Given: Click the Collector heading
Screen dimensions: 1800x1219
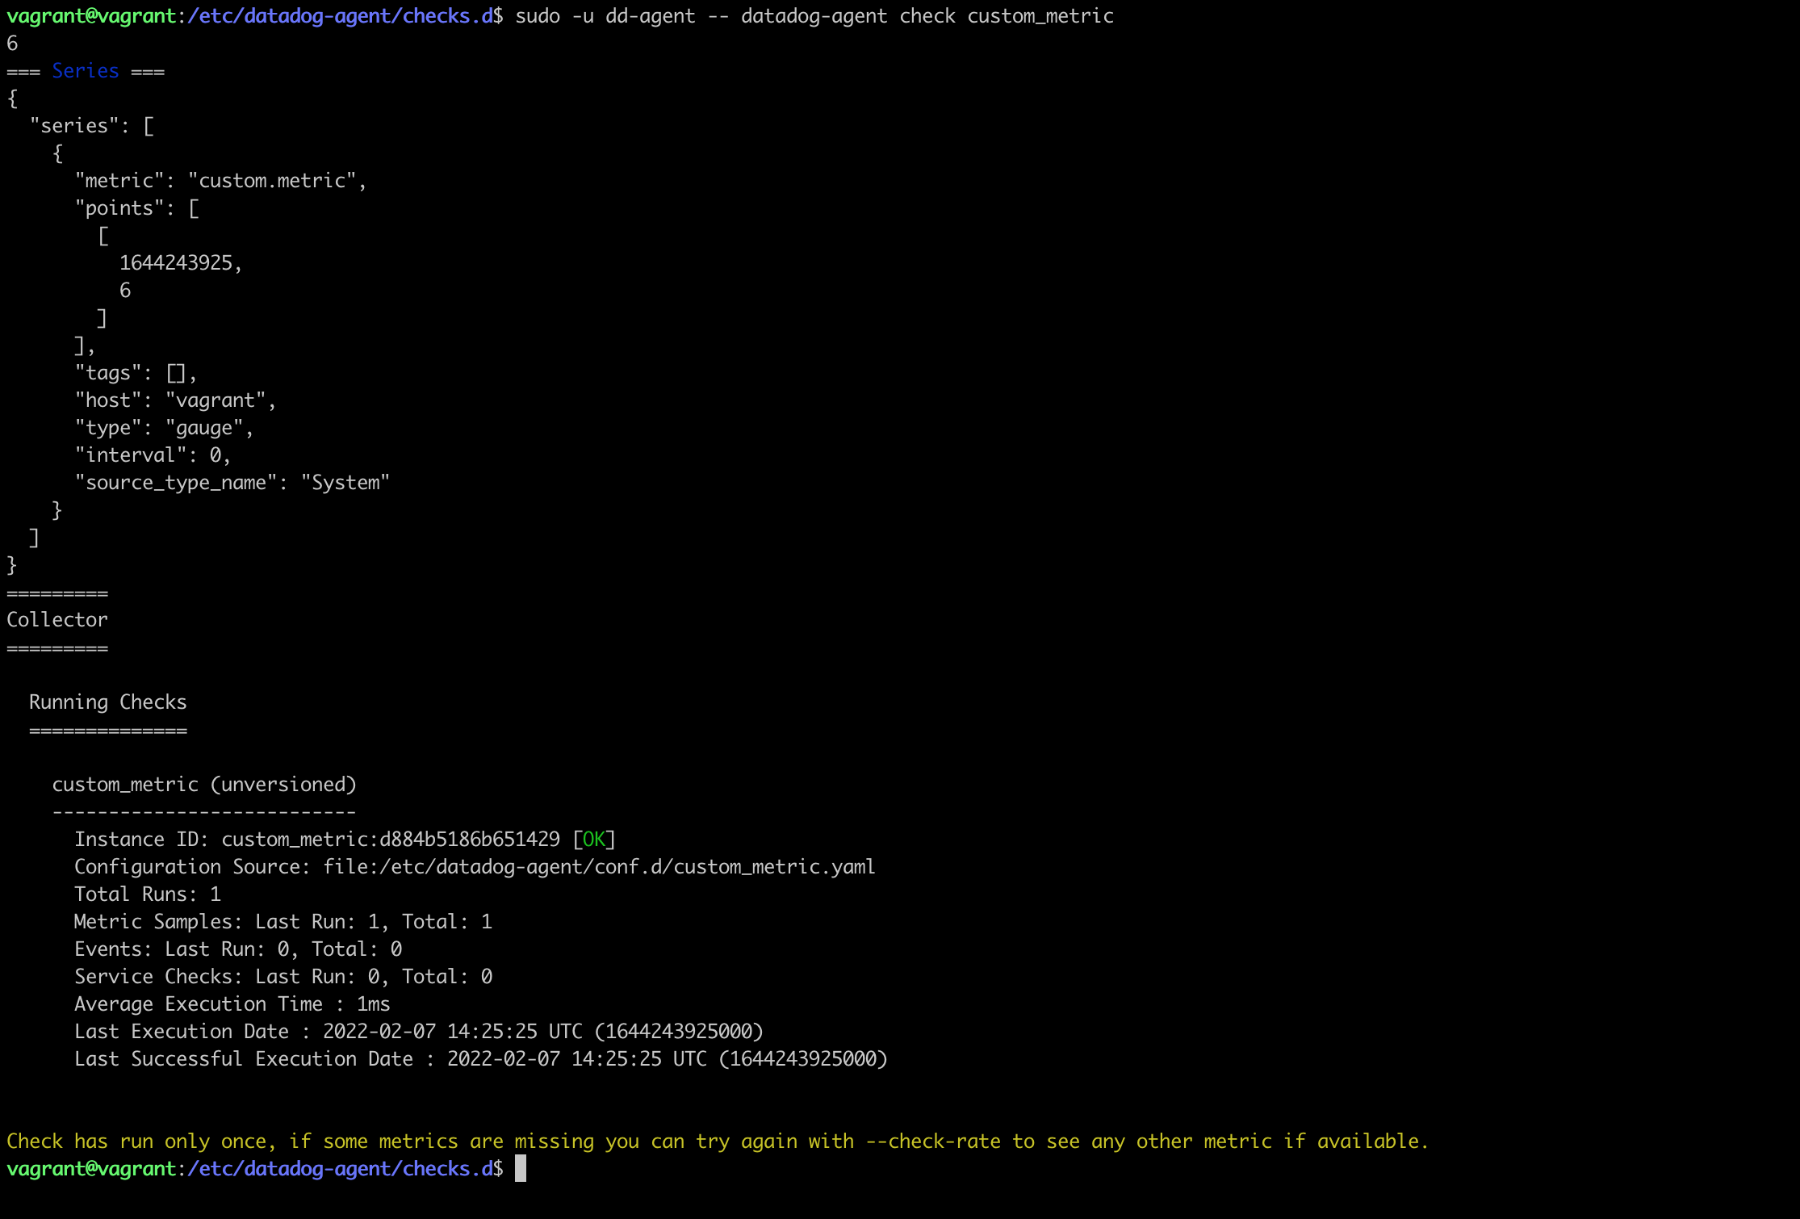Looking at the screenshot, I should click(x=57, y=620).
